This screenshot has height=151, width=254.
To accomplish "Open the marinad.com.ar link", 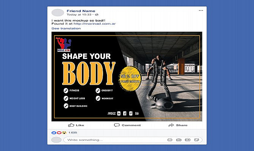I will pos(95,24).
